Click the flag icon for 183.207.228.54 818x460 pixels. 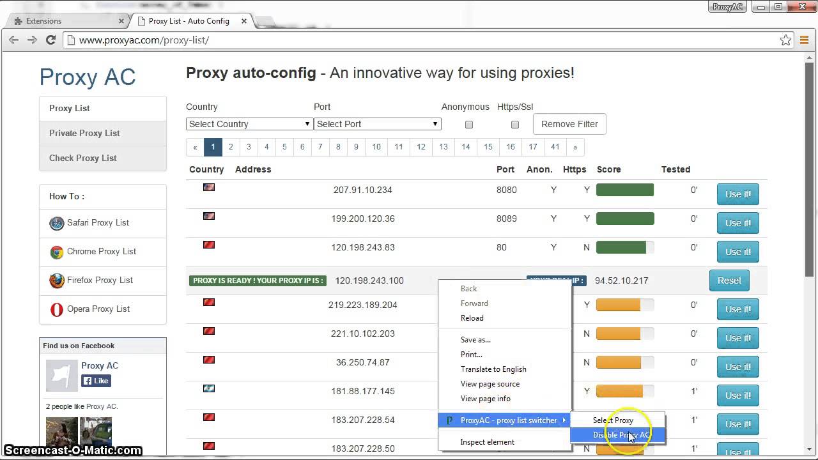coord(209,417)
